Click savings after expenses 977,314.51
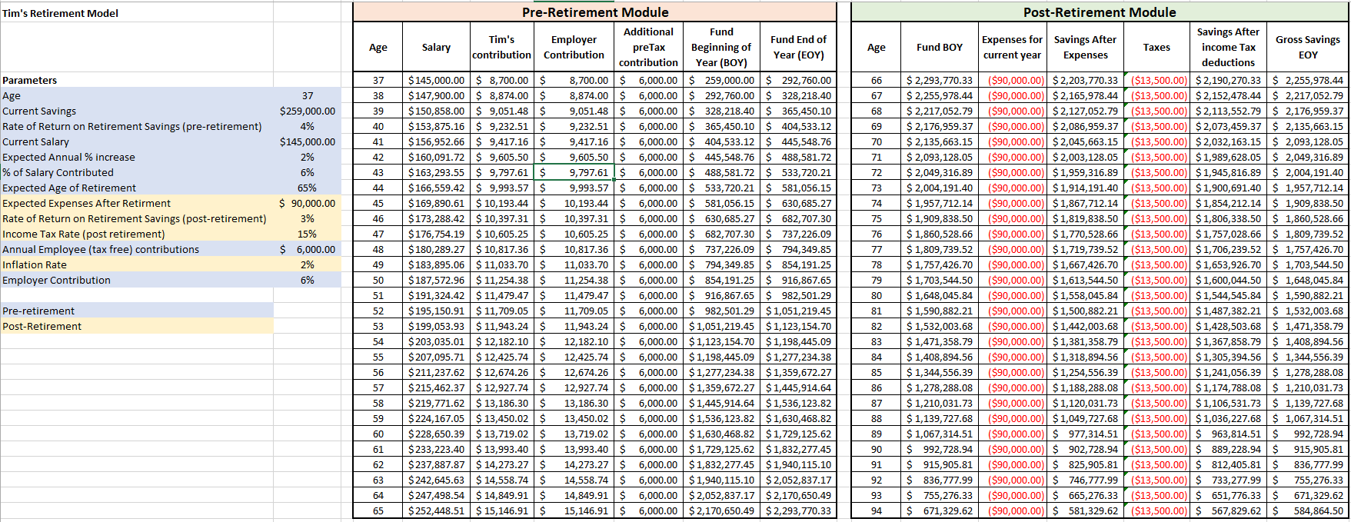1351x522 pixels. pos(1085,434)
